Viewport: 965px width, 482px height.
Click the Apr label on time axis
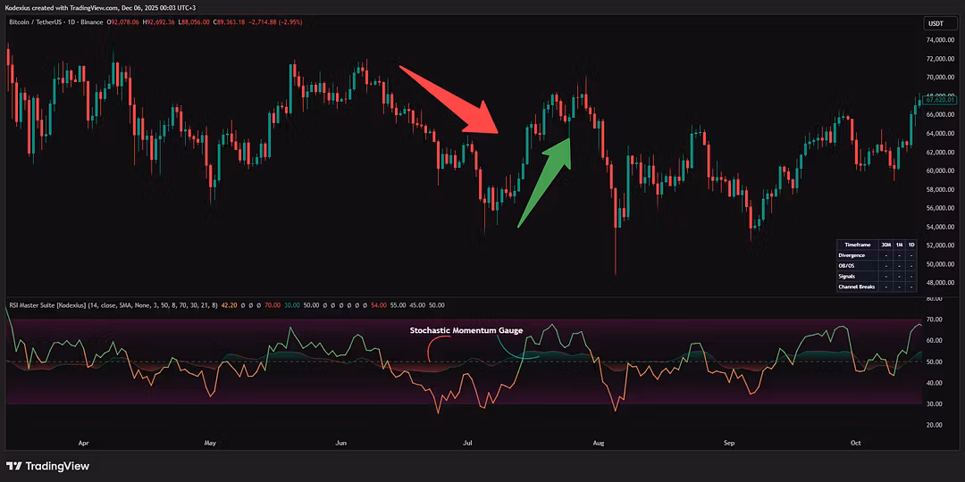tap(84, 442)
